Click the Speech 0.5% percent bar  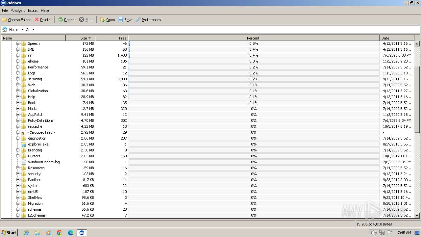click(254, 43)
